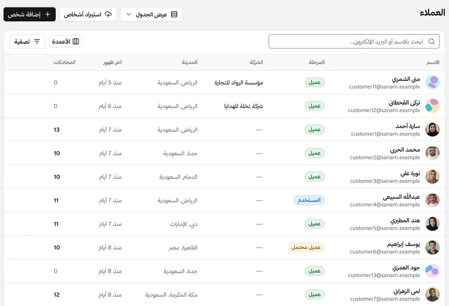Screen dimensions: 449x306
Task: Click conversation count 13 for سارة أحمد
Action: pos(57,130)
